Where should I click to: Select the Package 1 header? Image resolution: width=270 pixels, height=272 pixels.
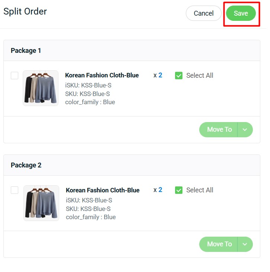point(26,51)
